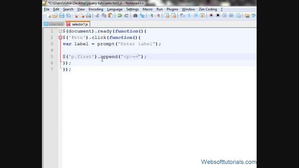Open the Run menu
Image resolution: width=299 pixels, height=168 pixels.
[x=159, y=9]
